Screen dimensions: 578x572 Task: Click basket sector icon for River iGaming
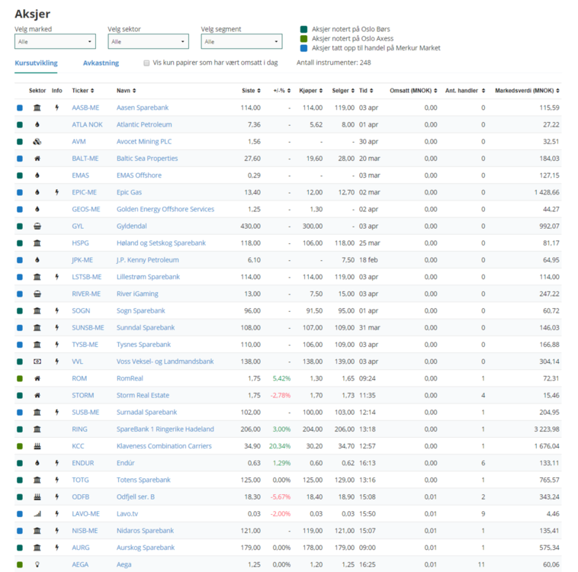pos(37,294)
